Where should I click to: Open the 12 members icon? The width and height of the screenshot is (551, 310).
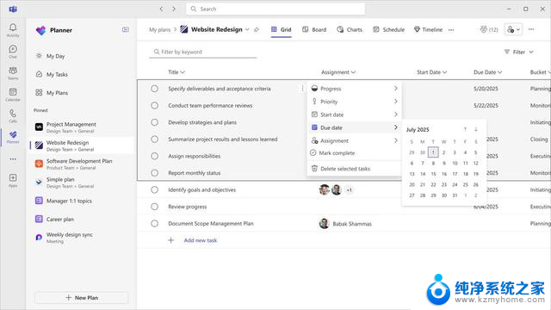(x=489, y=29)
